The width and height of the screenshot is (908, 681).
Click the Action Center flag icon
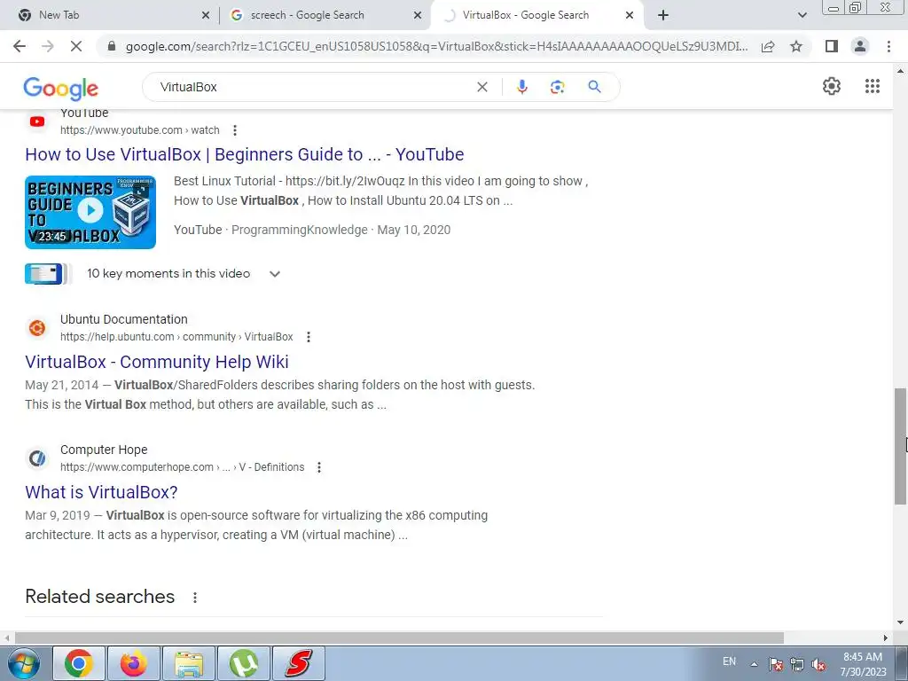(x=775, y=664)
